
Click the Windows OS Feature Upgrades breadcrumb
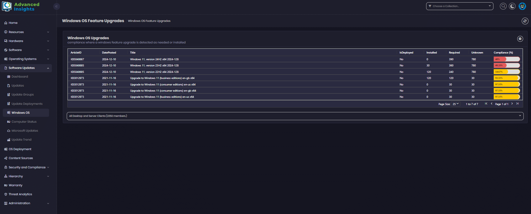pyautogui.click(x=149, y=21)
